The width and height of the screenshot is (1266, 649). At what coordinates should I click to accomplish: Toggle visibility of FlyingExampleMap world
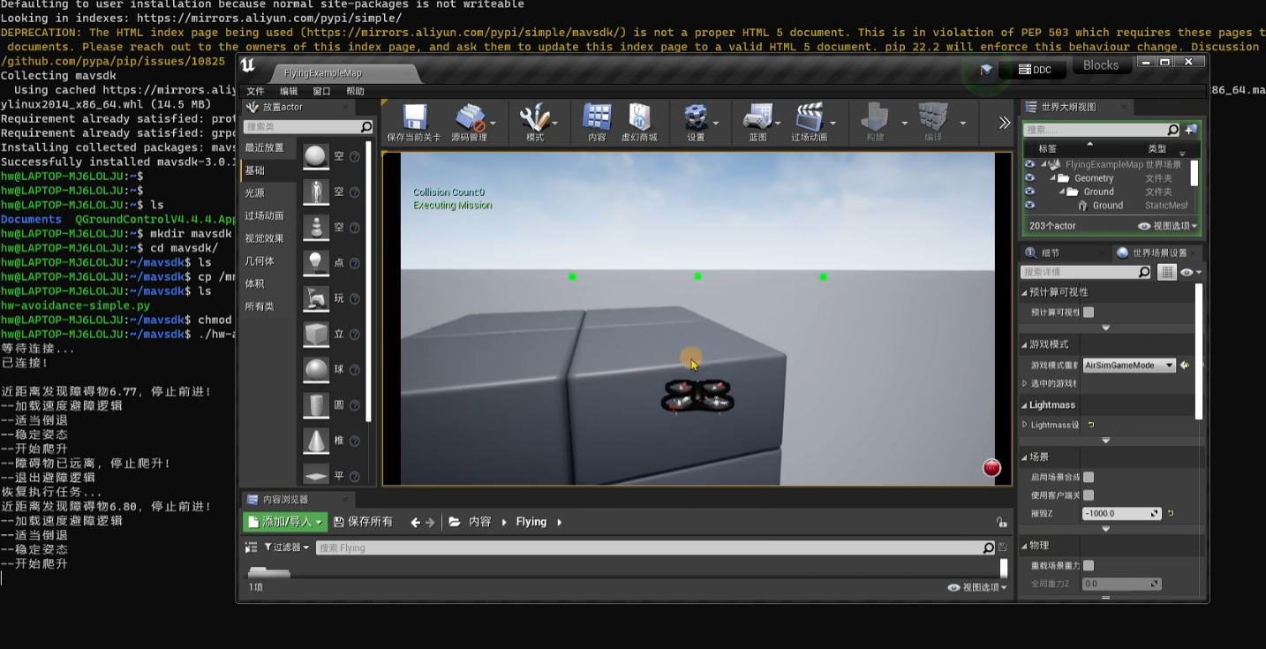1029,164
